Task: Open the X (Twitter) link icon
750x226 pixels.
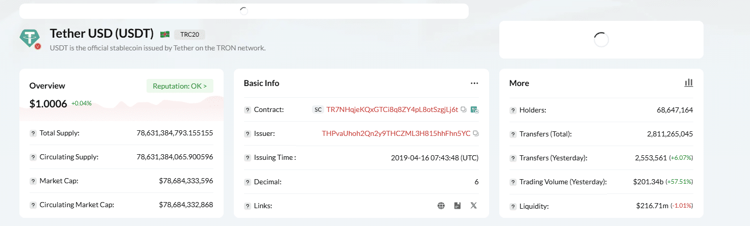Action: [474, 206]
